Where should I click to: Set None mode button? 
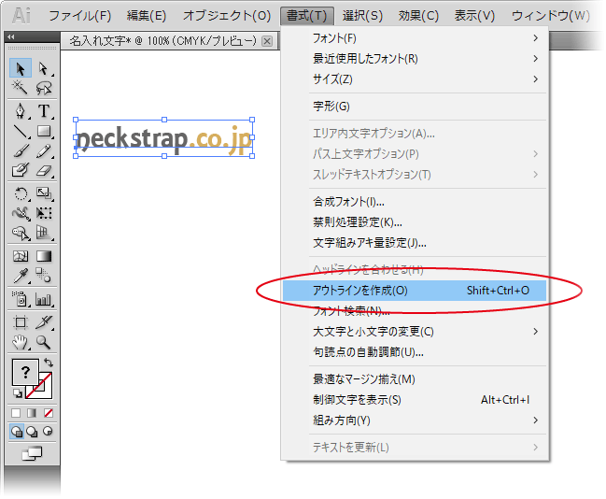tap(49, 413)
